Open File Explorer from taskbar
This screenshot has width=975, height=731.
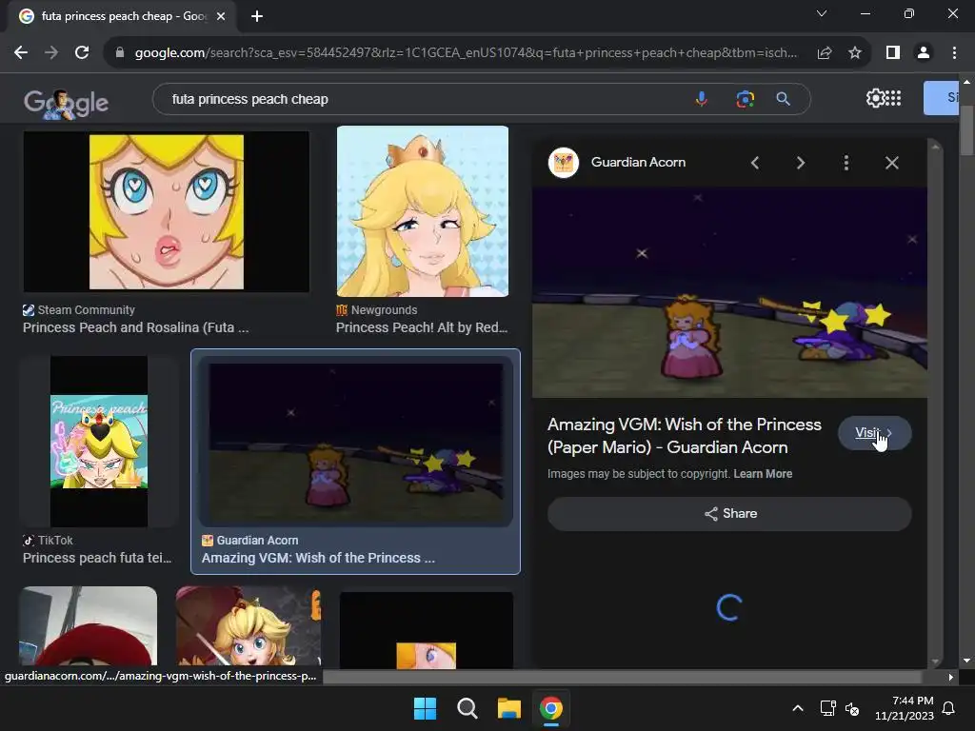(x=508, y=708)
